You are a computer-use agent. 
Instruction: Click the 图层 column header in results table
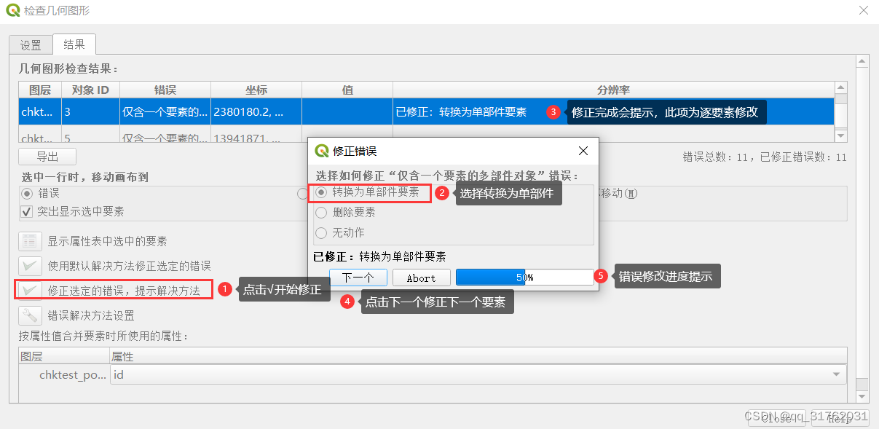pyautogui.click(x=40, y=90)
